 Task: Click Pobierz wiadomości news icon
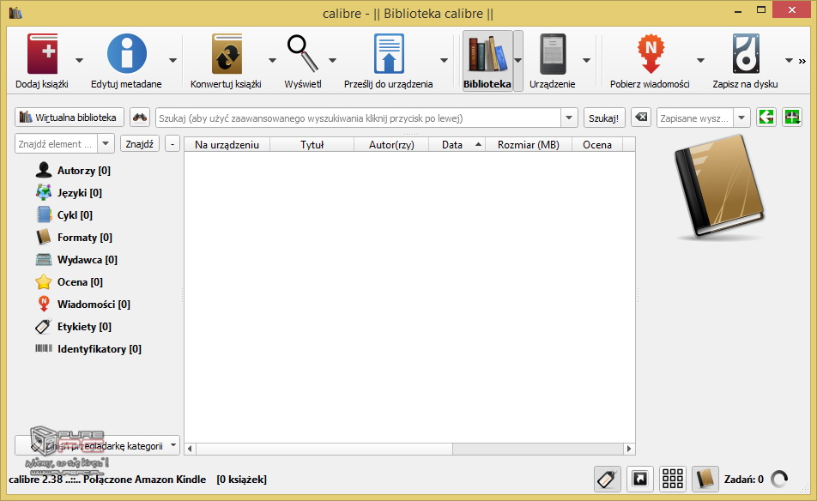click(x=651, y=54)
